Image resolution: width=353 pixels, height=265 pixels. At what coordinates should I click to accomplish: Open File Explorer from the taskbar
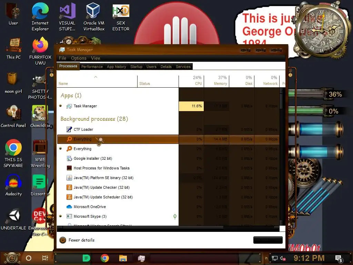click(x=123, y=258)
